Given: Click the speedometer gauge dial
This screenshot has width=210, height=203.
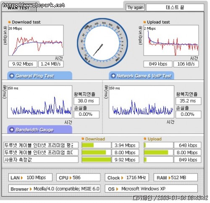Looking at the screenshot, I should 102,43.
